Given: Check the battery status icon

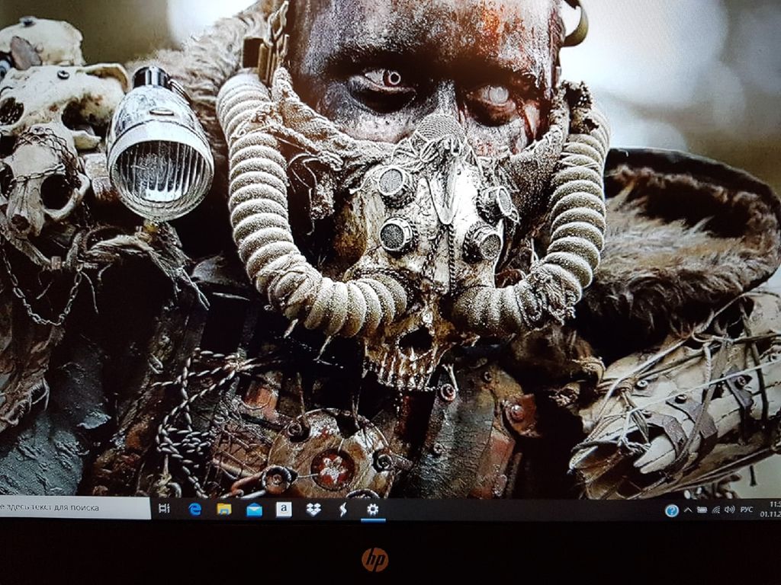Looking at the screenshot, I should 702,510.
